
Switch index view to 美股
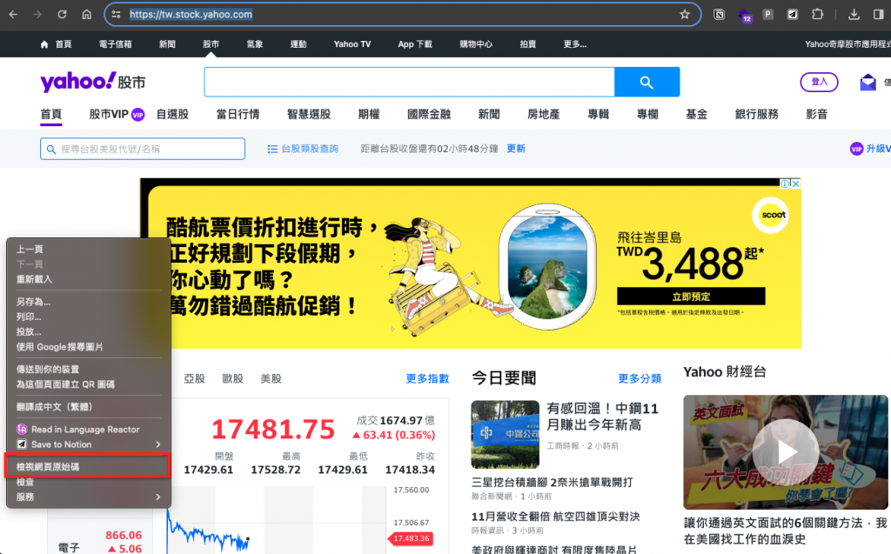tap(271, 378)
